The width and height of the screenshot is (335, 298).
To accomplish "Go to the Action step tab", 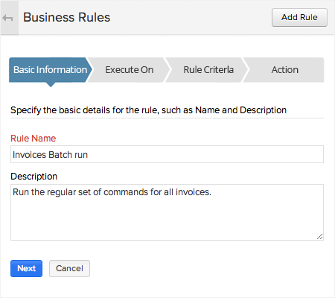I will [284, 70].
